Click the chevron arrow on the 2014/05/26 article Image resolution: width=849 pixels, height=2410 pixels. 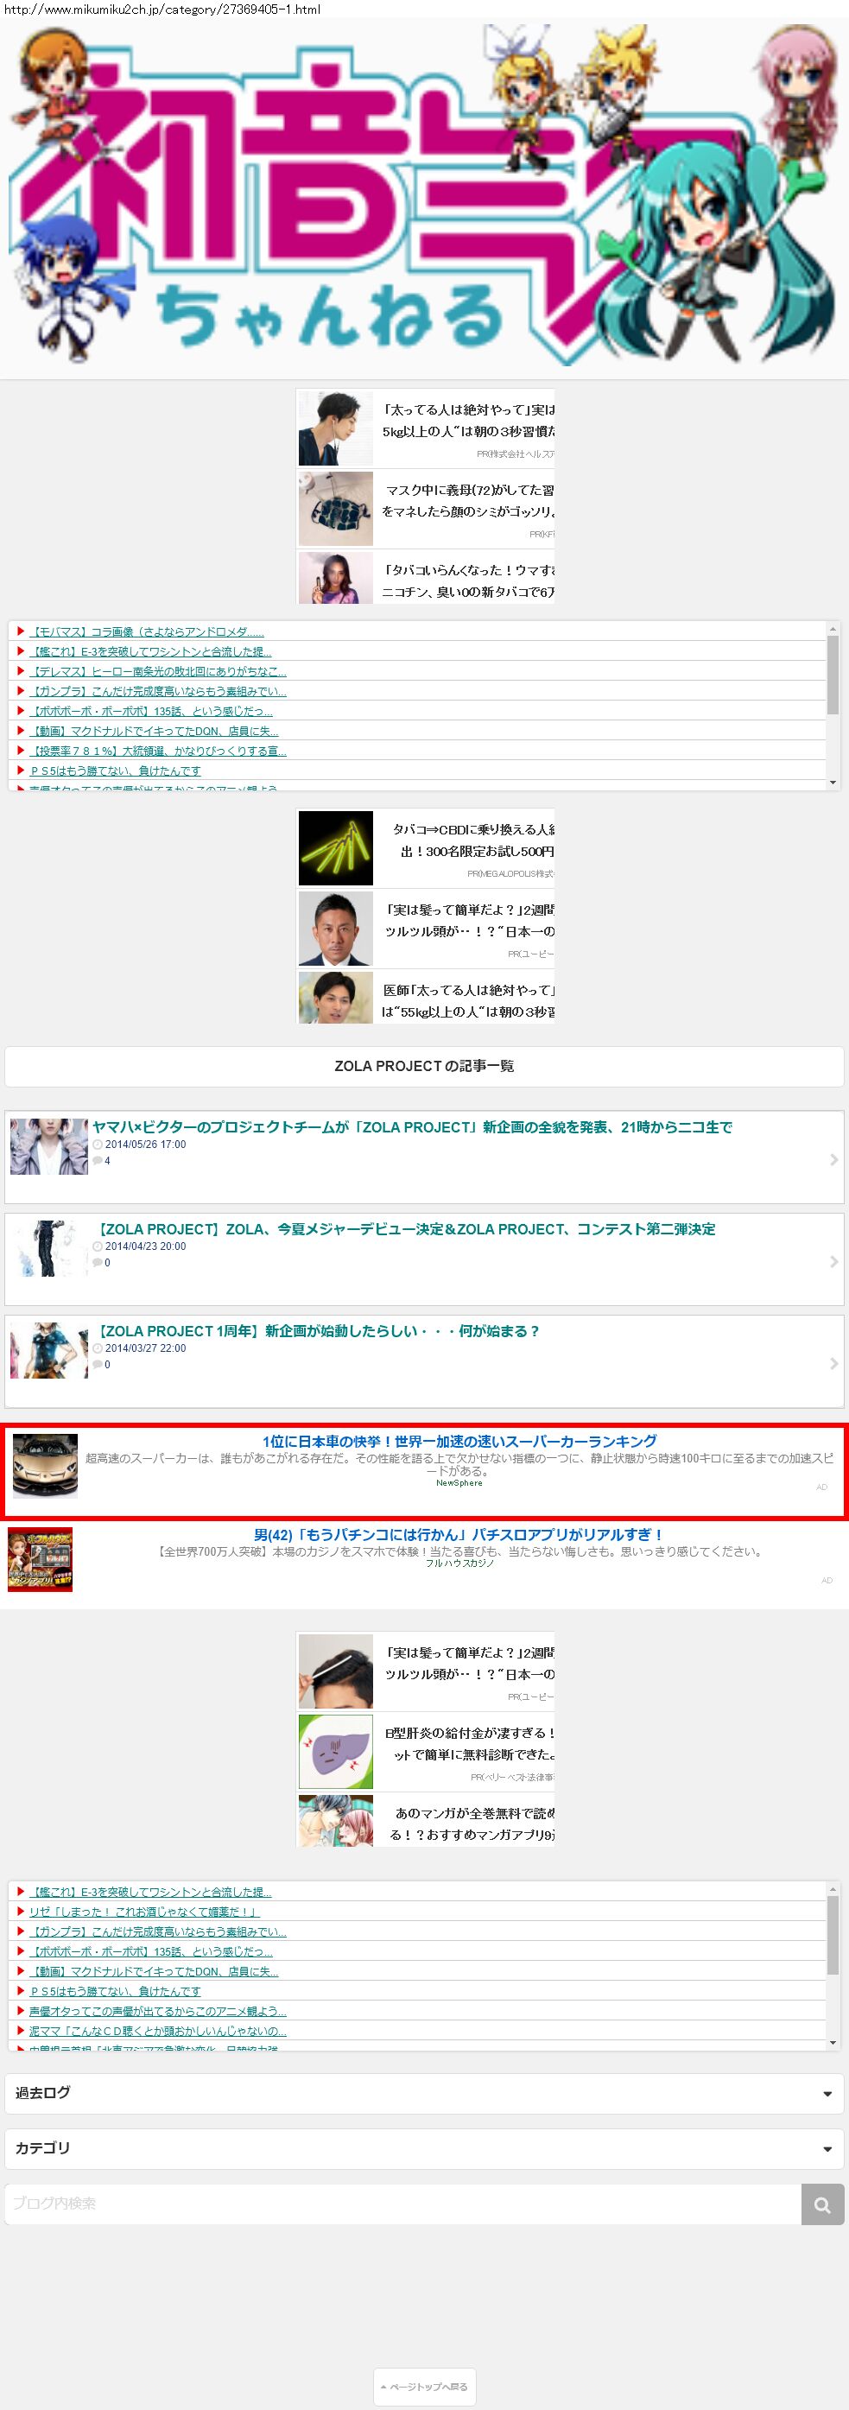[x=833, y=1160]
